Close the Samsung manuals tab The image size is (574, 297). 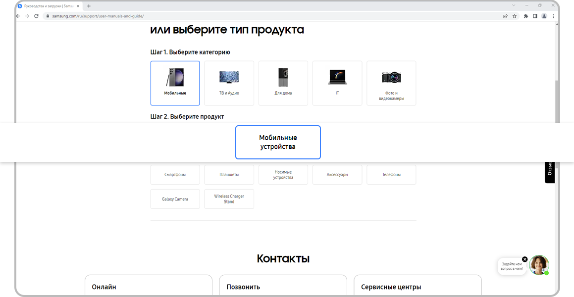78,6
